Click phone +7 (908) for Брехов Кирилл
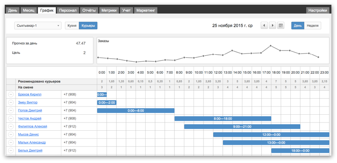 coord(70,94)
